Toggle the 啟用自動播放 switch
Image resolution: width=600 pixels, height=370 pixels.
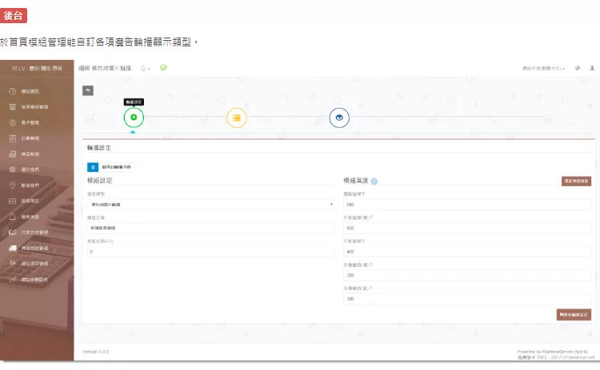pyautogui.click(x=93, y=166)
